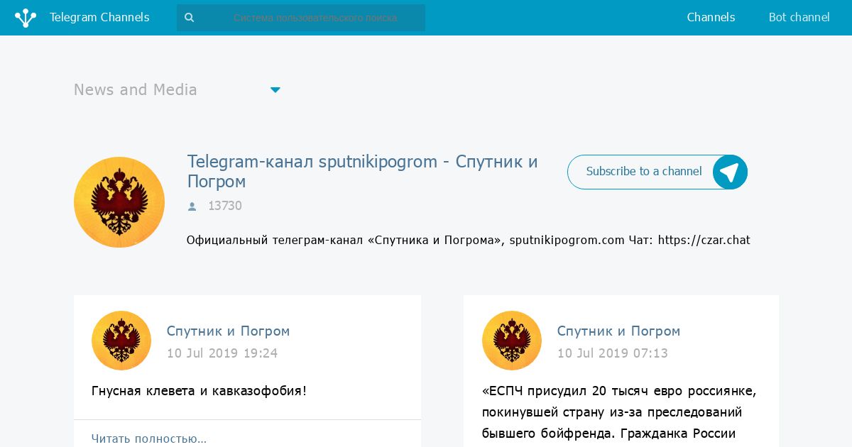The height and width of the screenshot is (447, 852).
Task: Click the dropdown arrow next to News and Media
Action: [275, 90]
